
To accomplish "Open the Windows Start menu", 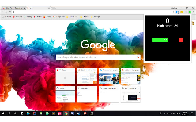I will (3, 113).
